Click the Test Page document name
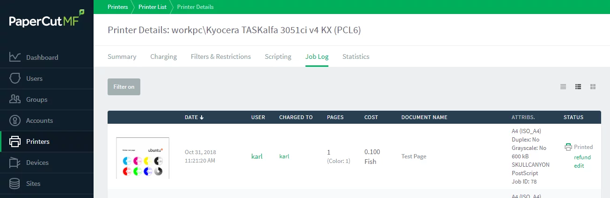Screen dimensions: 610x198 pyautogui.click(x=414, y=156)
